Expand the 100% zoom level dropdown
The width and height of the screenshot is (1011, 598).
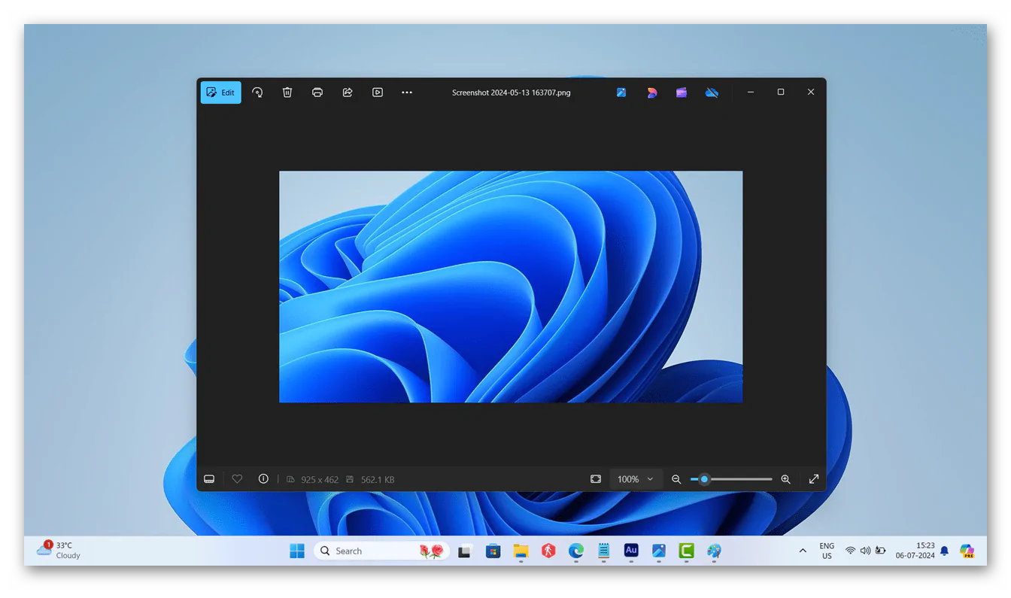(636, 479)
